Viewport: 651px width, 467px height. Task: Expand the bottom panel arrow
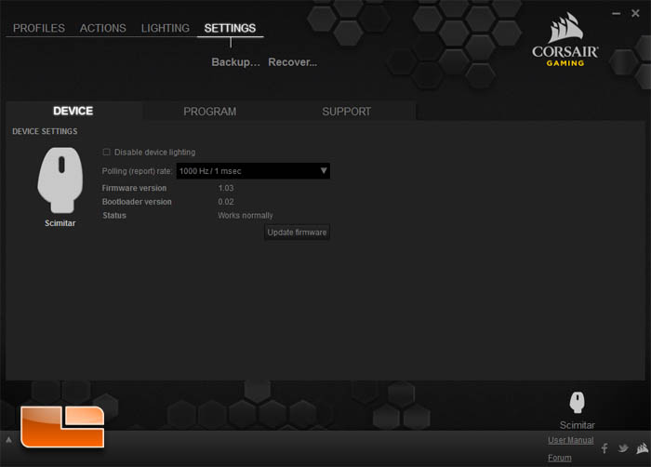[x=8, y=440]
